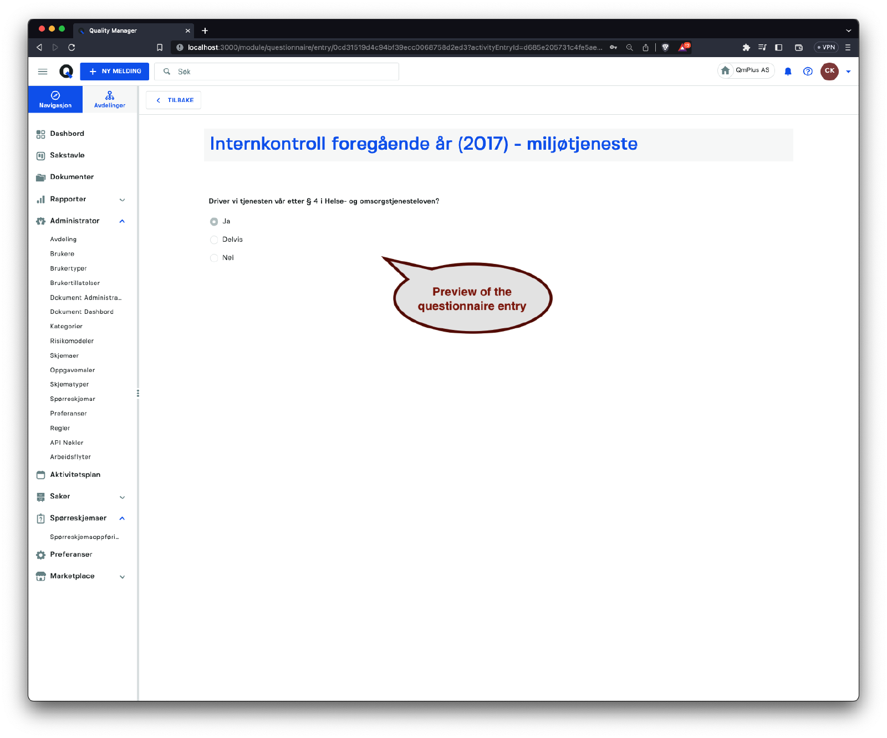Select the Nei radio option

click(214, 258)
